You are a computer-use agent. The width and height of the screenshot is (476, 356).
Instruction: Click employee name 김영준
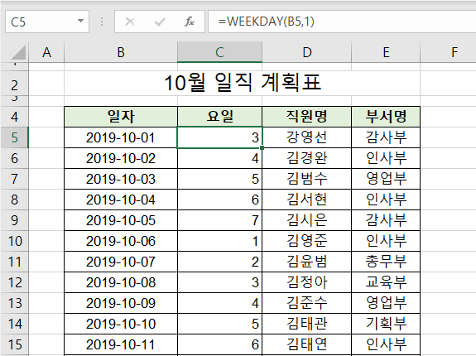click(307, 241)
